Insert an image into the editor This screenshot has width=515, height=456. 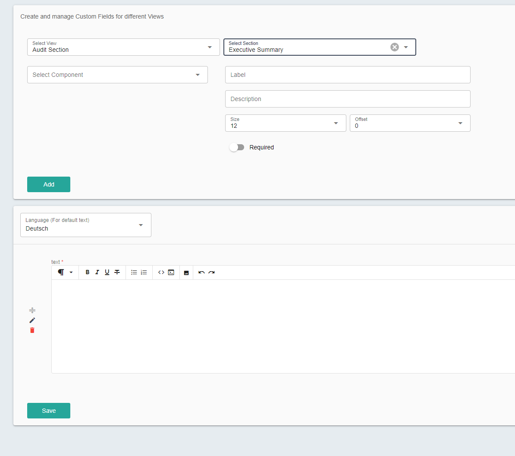pyautogui.click(x=186, y=272)
